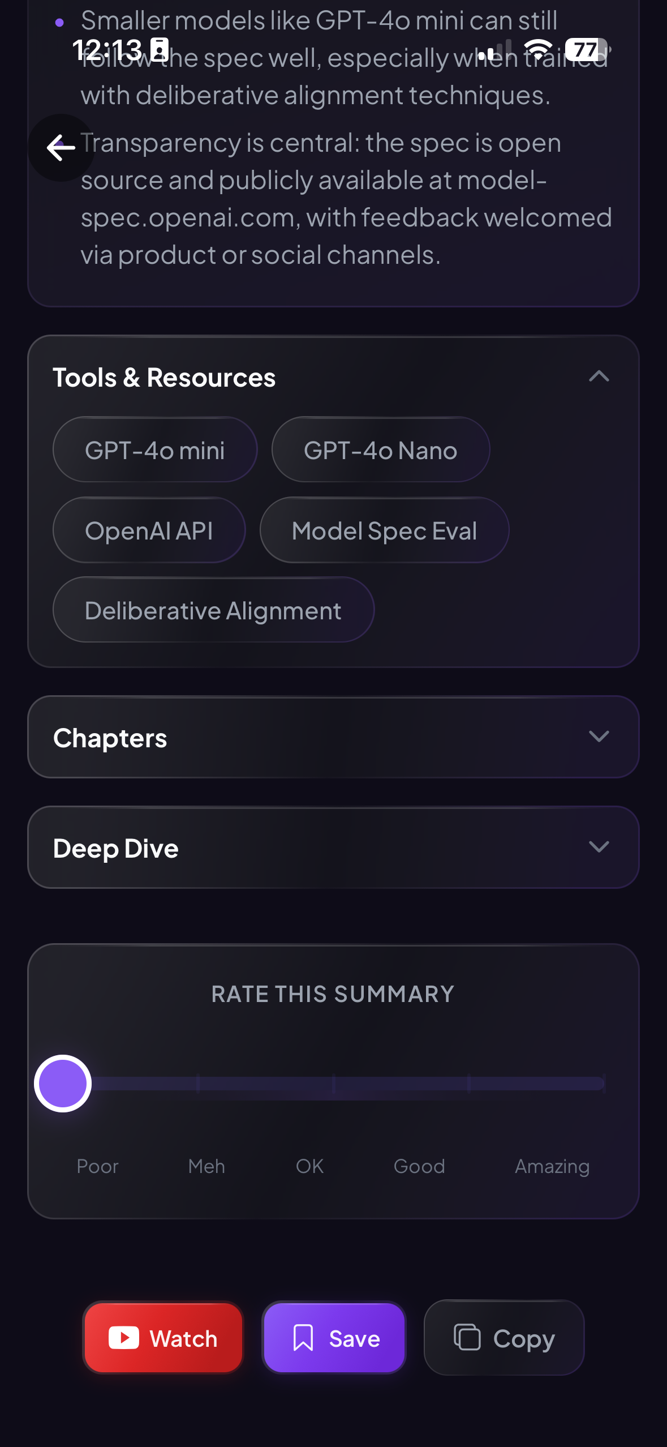Tap the back arrow to return
This screenshot has height=1447, width=667.
click(61, 147)
